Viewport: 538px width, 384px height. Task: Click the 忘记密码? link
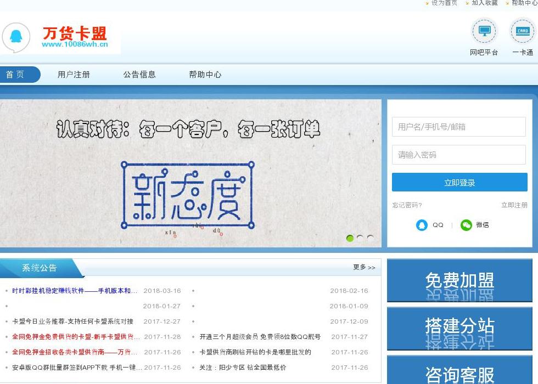[x=407, y=205]
